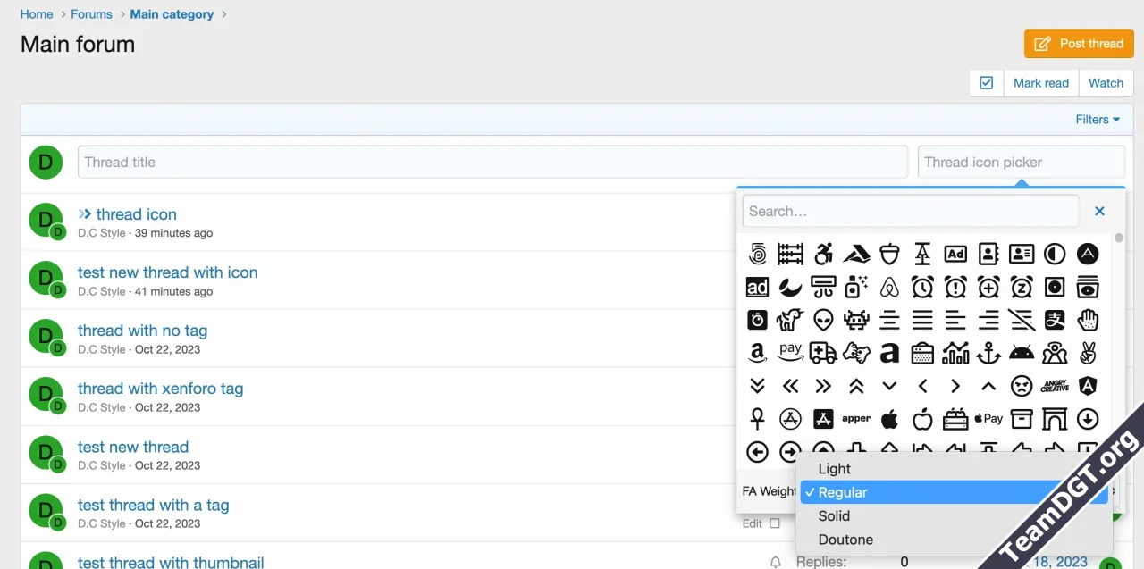The height and width of the screenshot is (569, 1144).
Task: Choose the Airbnb logo icon
Action: click(889, 287)
